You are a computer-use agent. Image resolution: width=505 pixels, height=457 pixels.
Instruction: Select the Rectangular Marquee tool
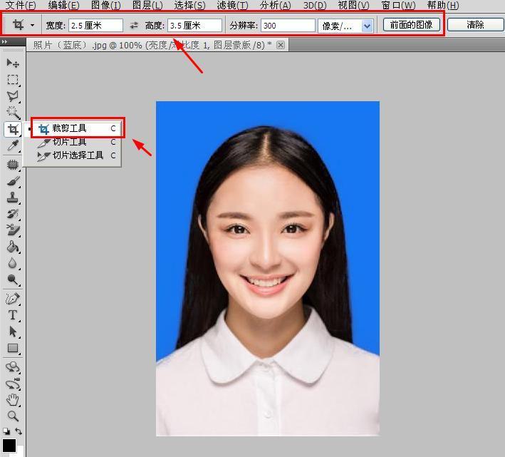tap(13, 80)
